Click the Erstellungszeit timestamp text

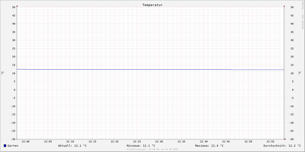coord(152,149)
